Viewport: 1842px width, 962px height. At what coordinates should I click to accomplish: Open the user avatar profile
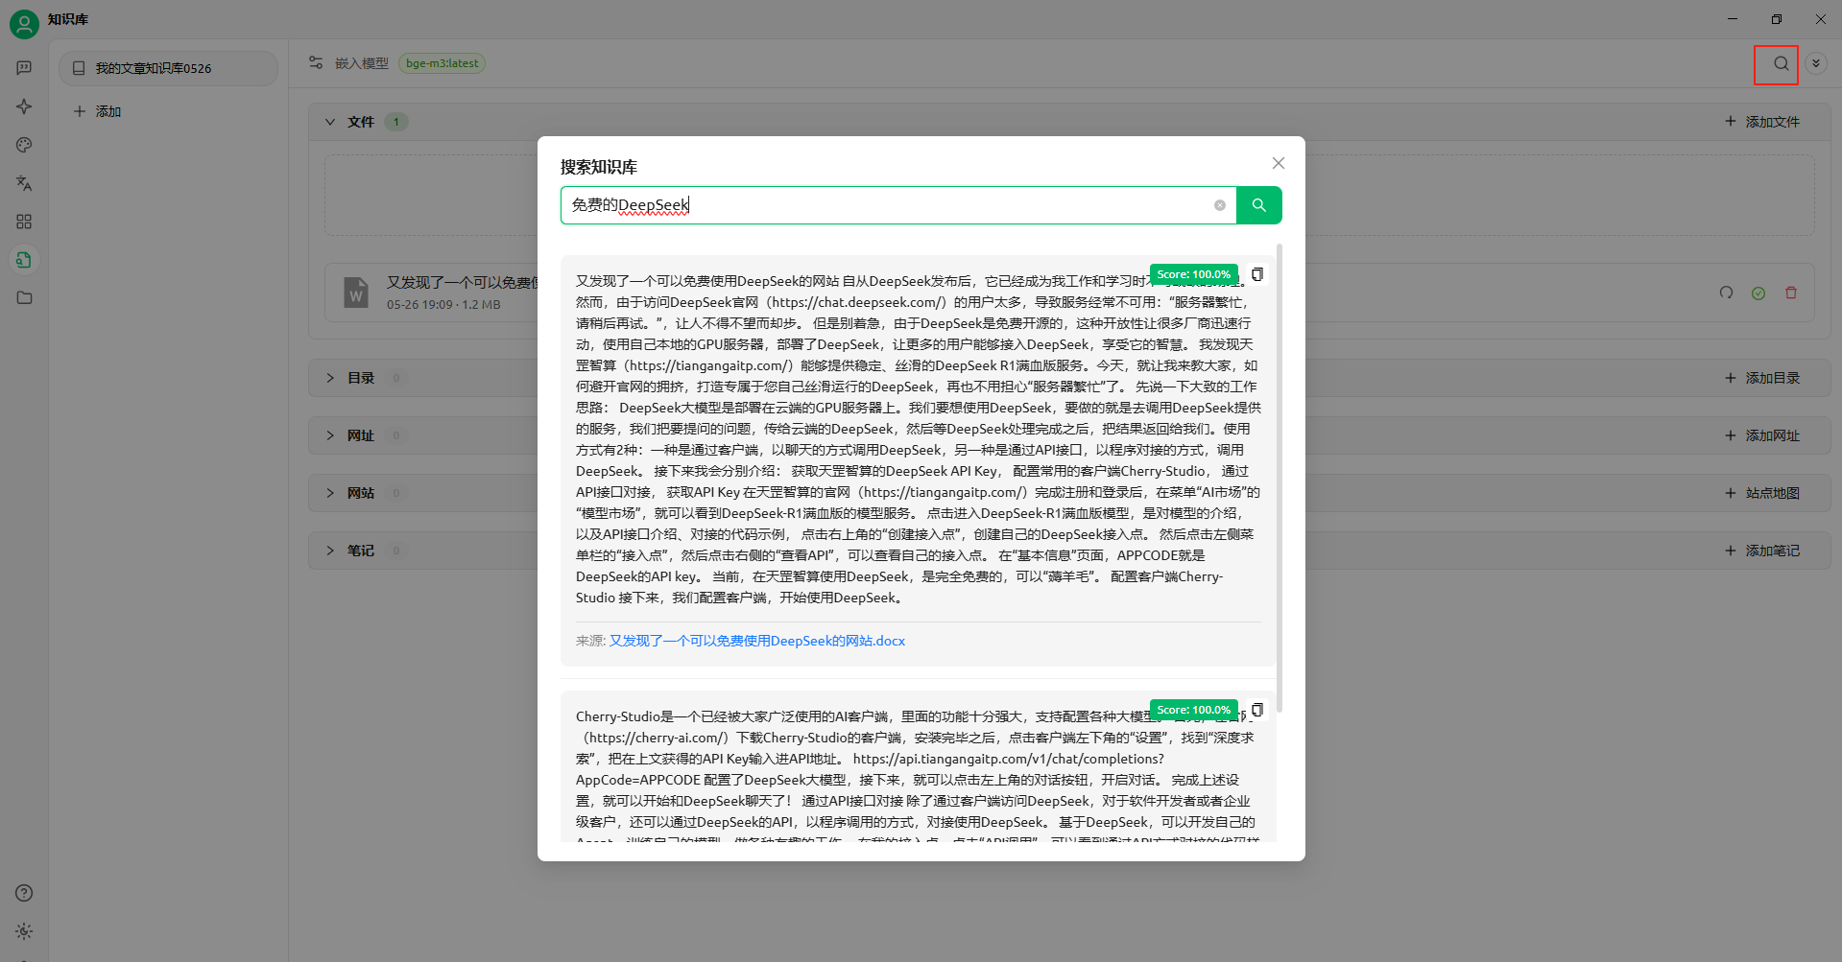pyautogui.click(x=24, y=24)
